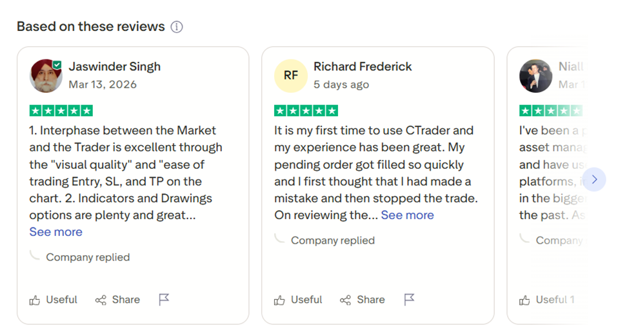Click Useful on the third review card
Image resolution: width=629 pixels, height=332 pixels.
click(x=546, y=300)
